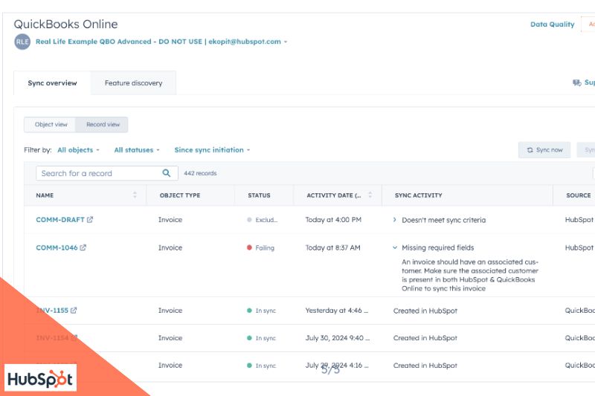Open the Since sync initiation dropdown

point(212,150)
